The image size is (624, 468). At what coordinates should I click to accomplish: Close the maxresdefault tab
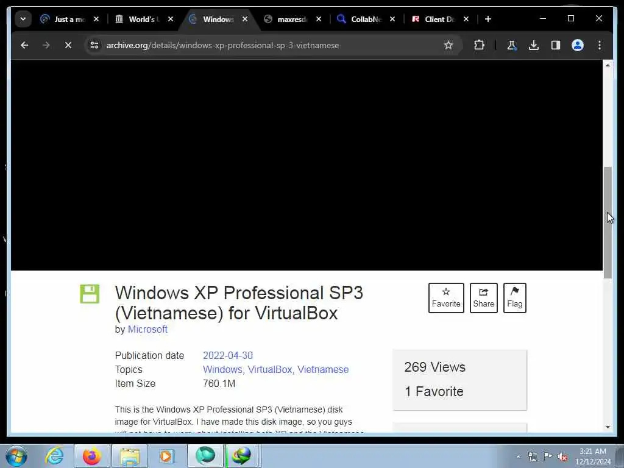(319, 19)
